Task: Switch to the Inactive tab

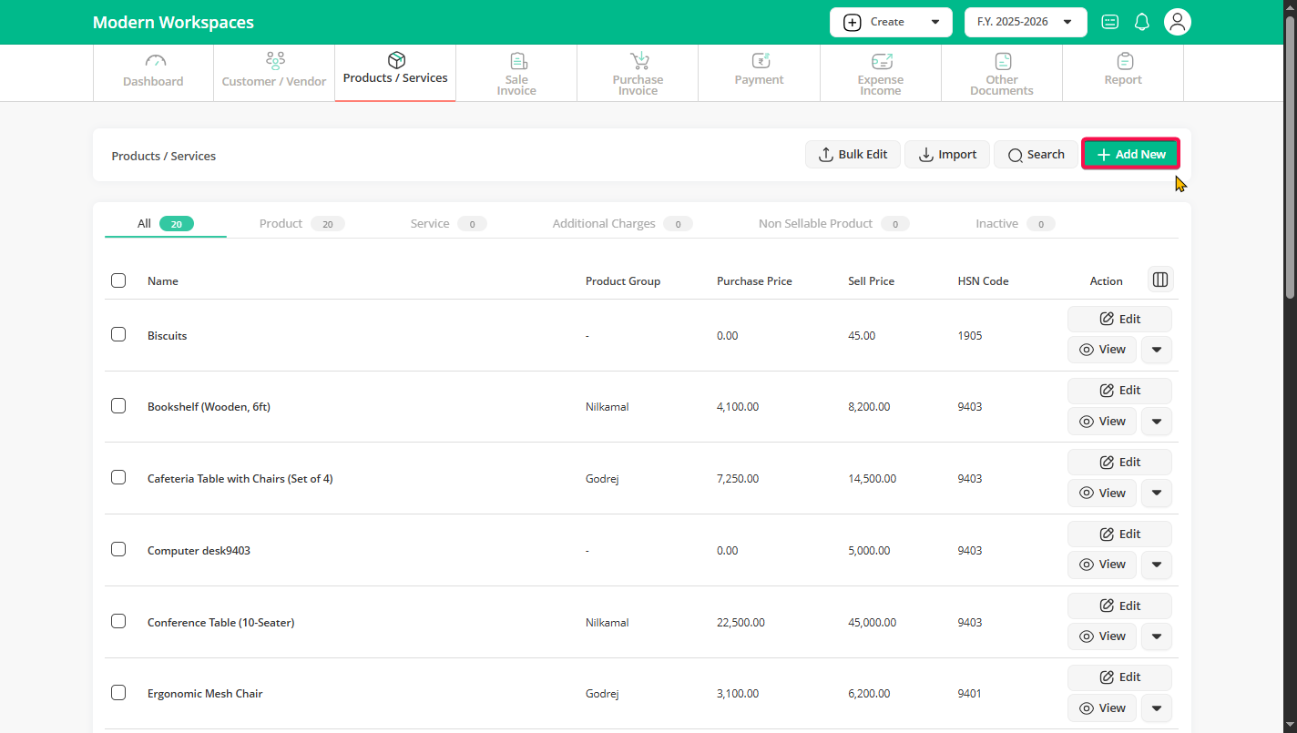Action: tap(996, 223)
